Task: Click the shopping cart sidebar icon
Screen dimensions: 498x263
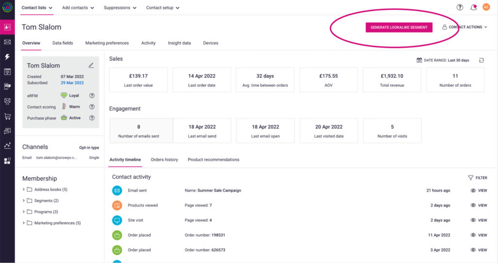Action: tap(7, 116)
